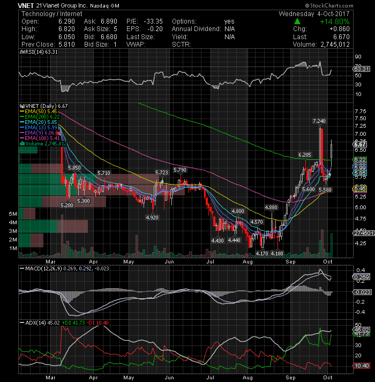Click the volume bars icon in legend

[22, 143]
